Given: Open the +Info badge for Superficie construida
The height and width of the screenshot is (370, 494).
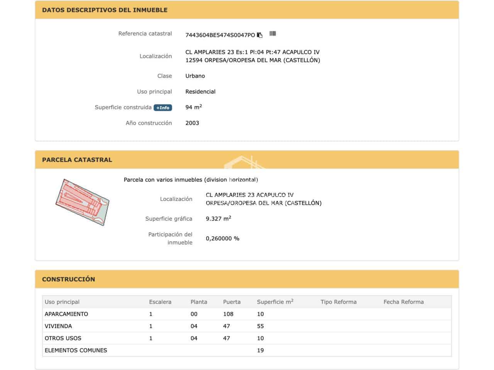Looking at the screenshot, I should pyautogui.click(x=163, y=108).
